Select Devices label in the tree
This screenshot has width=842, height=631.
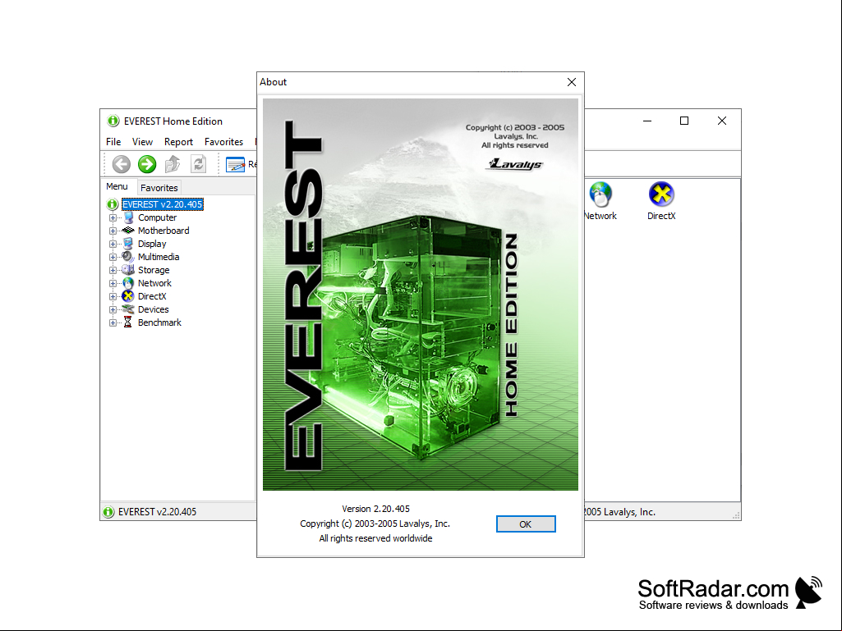153,309
